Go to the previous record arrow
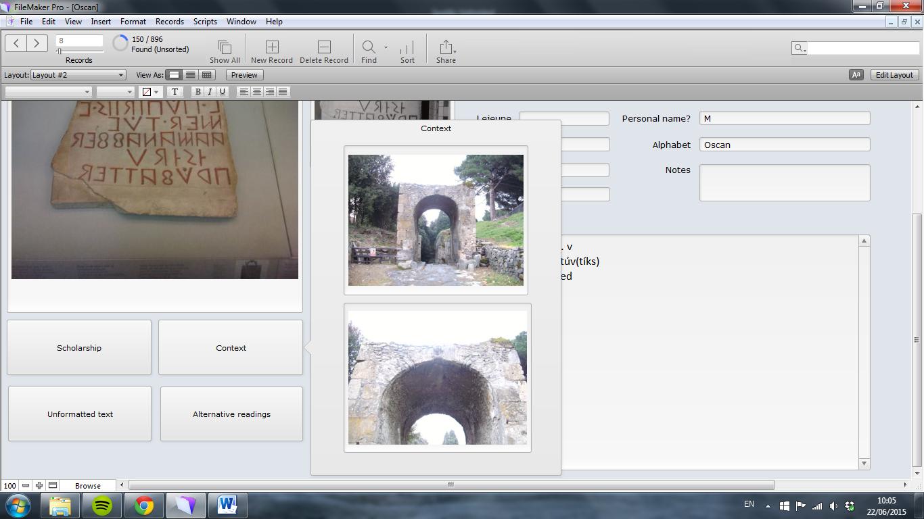The height and width of the screenshot is (519, 924). (x=16, y=43)
